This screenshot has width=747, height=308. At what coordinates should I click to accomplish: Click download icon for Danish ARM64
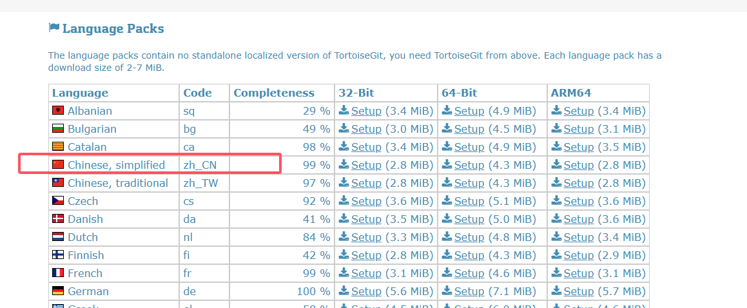click(556, 218)
